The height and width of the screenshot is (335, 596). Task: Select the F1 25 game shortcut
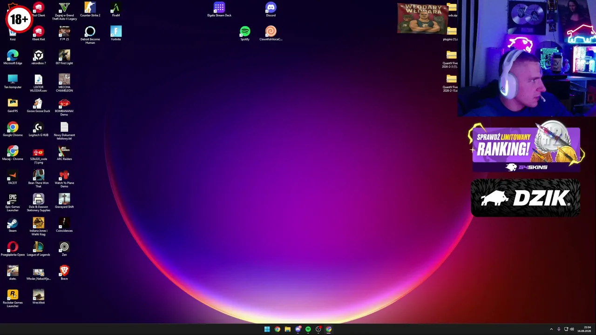(x=64, y=33)
